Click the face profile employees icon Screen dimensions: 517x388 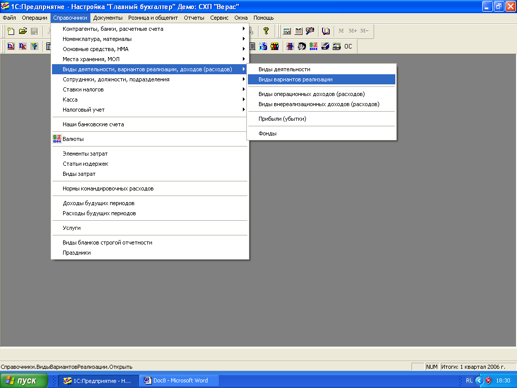pyautogui.click(x=302, y=46)
